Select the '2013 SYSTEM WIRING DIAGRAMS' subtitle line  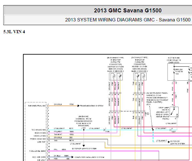pyautogui.click(x=128, y=20)
